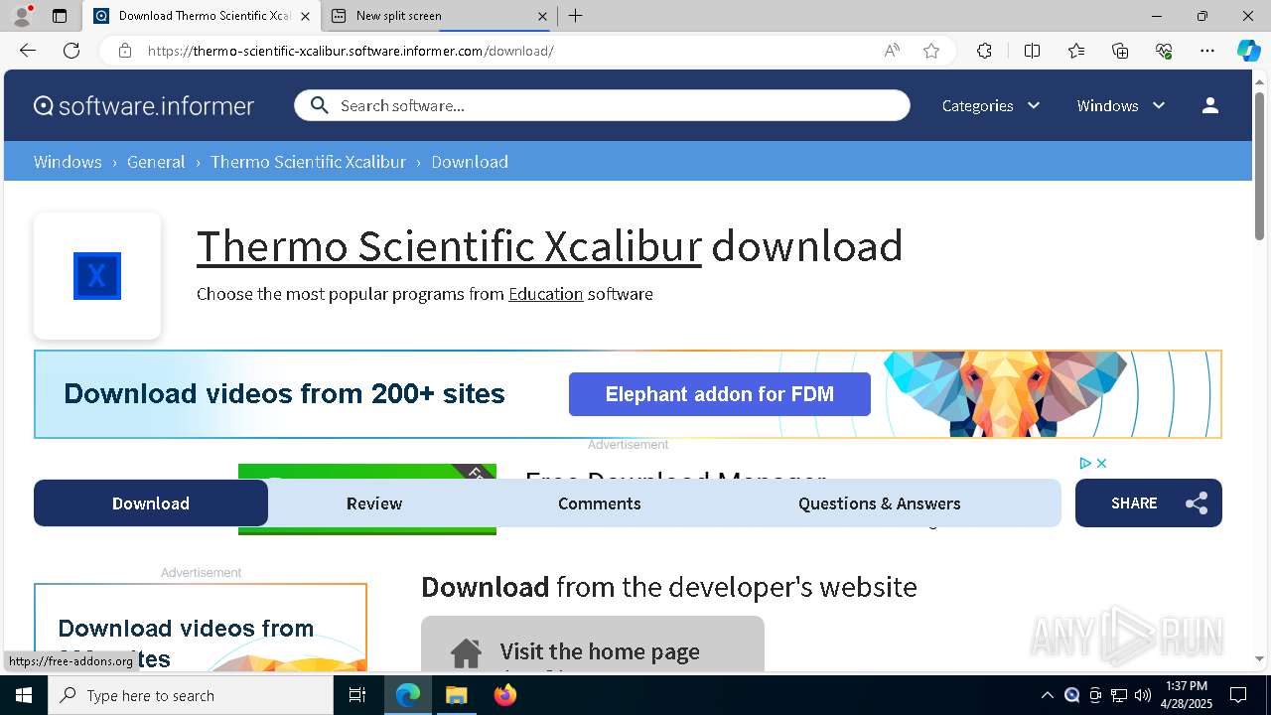
Task: Show hidden system tray icons
Action: (1047, 695)
